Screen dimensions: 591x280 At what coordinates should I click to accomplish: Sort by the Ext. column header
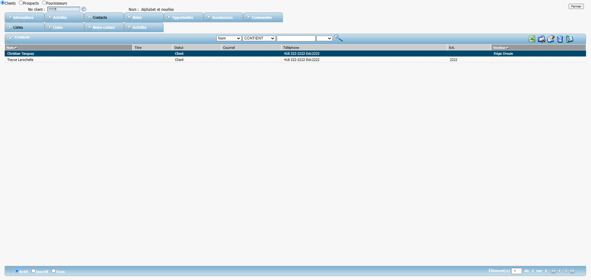pyautogui.click(x=469, y=48)
